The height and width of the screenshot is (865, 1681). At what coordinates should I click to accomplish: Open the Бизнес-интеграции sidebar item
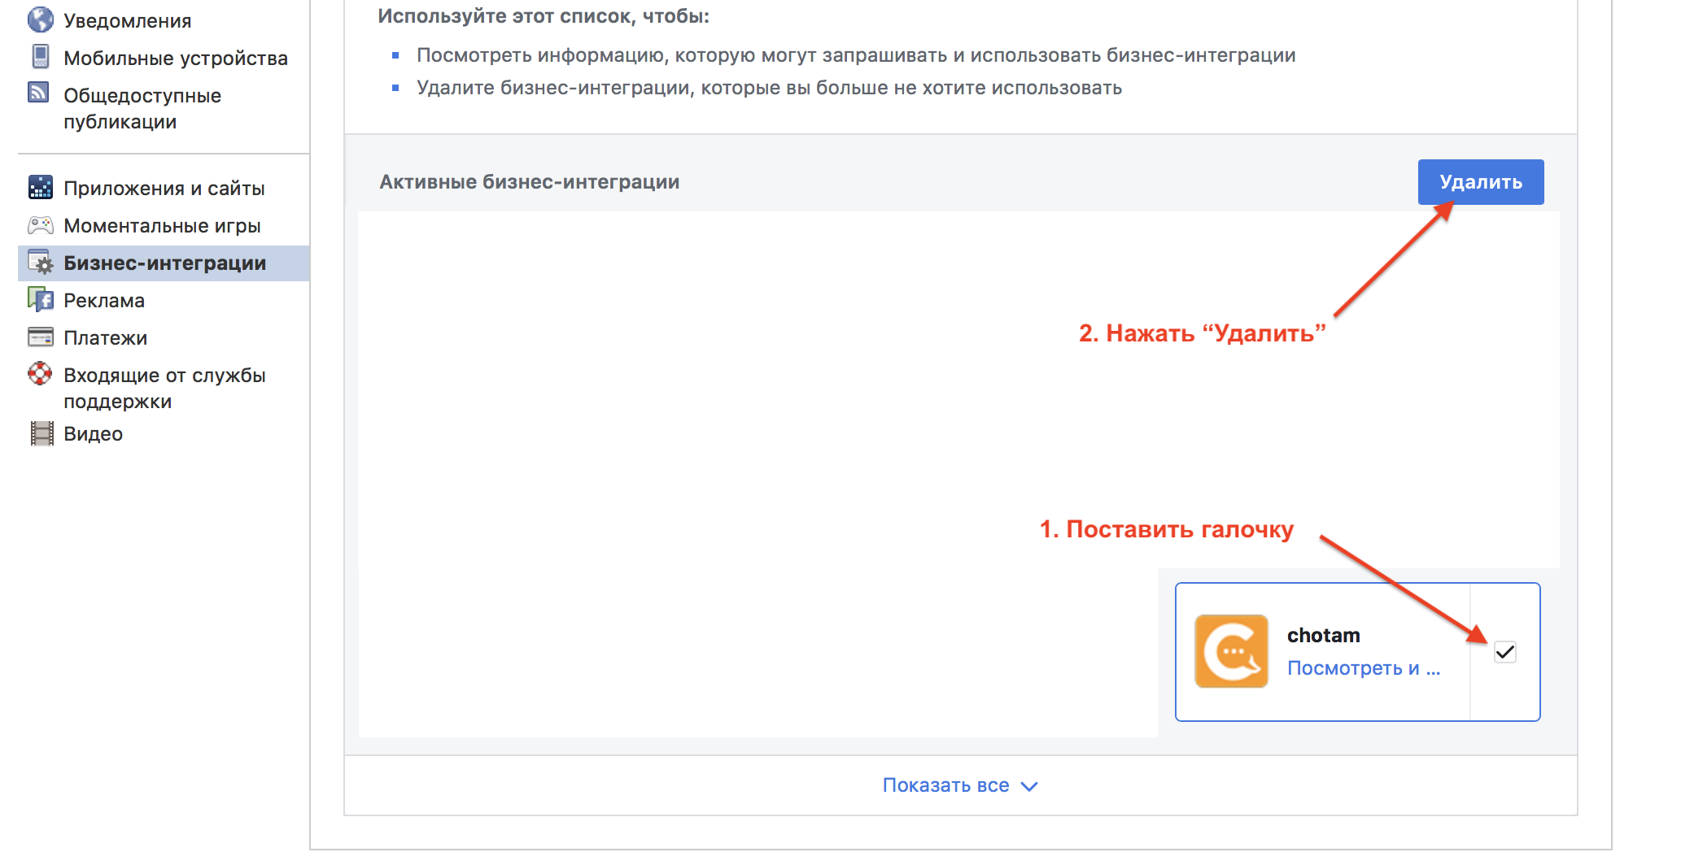click(x=164, y=263)
